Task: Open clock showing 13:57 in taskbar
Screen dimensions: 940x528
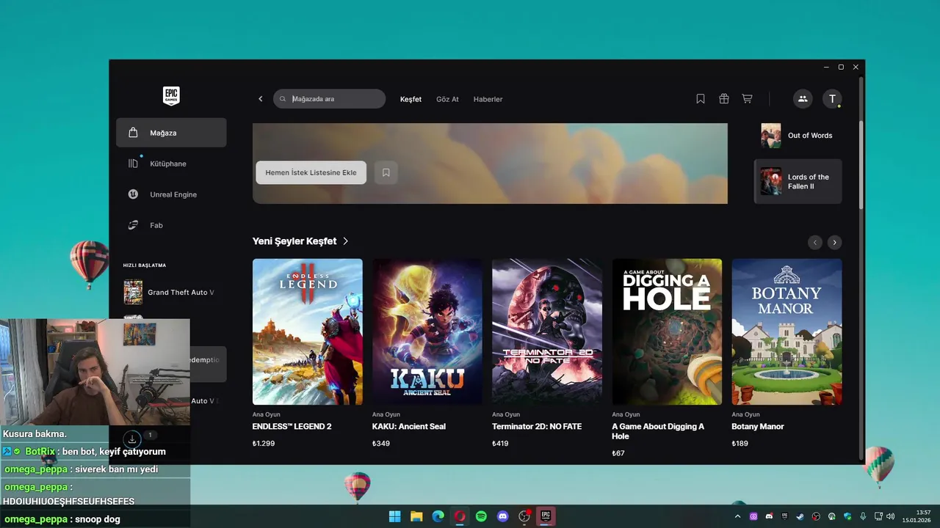Action: (x=916, y=516)
